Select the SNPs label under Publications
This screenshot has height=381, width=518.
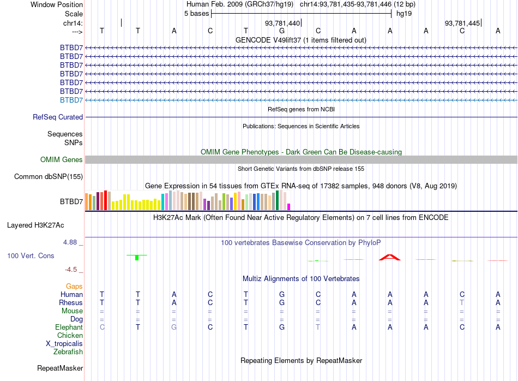74,142
